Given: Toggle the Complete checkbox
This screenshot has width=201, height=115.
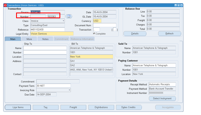Looking at the screenshot, I should coord(94,34).
